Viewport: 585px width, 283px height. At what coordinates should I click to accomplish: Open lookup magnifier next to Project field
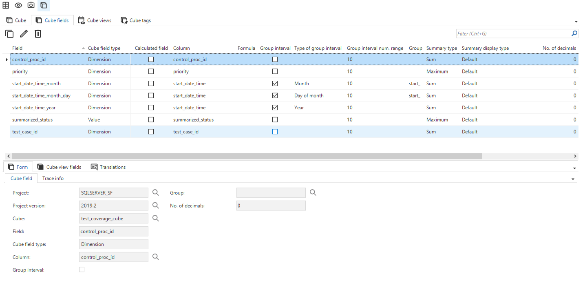tap(156, 192)
